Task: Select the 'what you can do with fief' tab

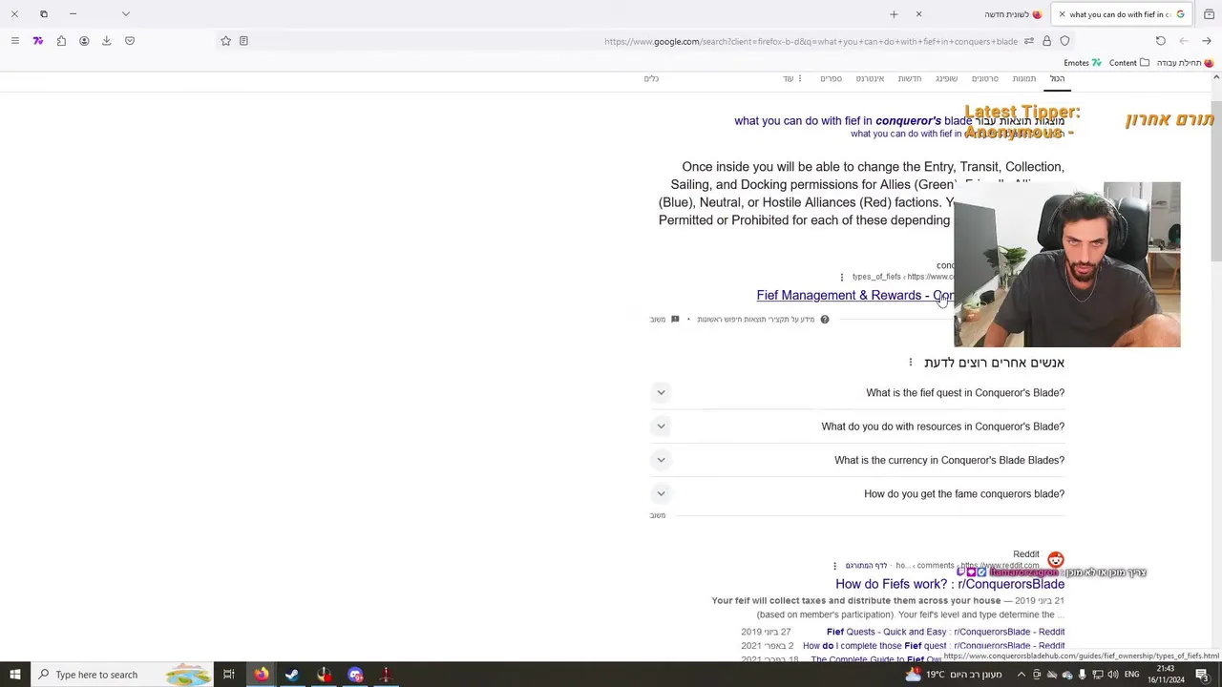Action: [x=1122, y=14]
